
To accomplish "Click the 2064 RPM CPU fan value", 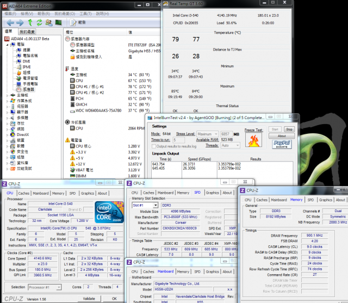I will coord(136,128).
